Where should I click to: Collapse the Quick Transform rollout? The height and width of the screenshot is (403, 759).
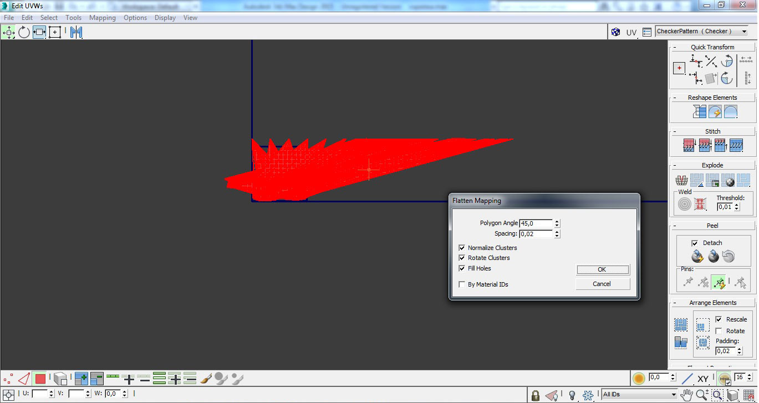coord(675,47)
